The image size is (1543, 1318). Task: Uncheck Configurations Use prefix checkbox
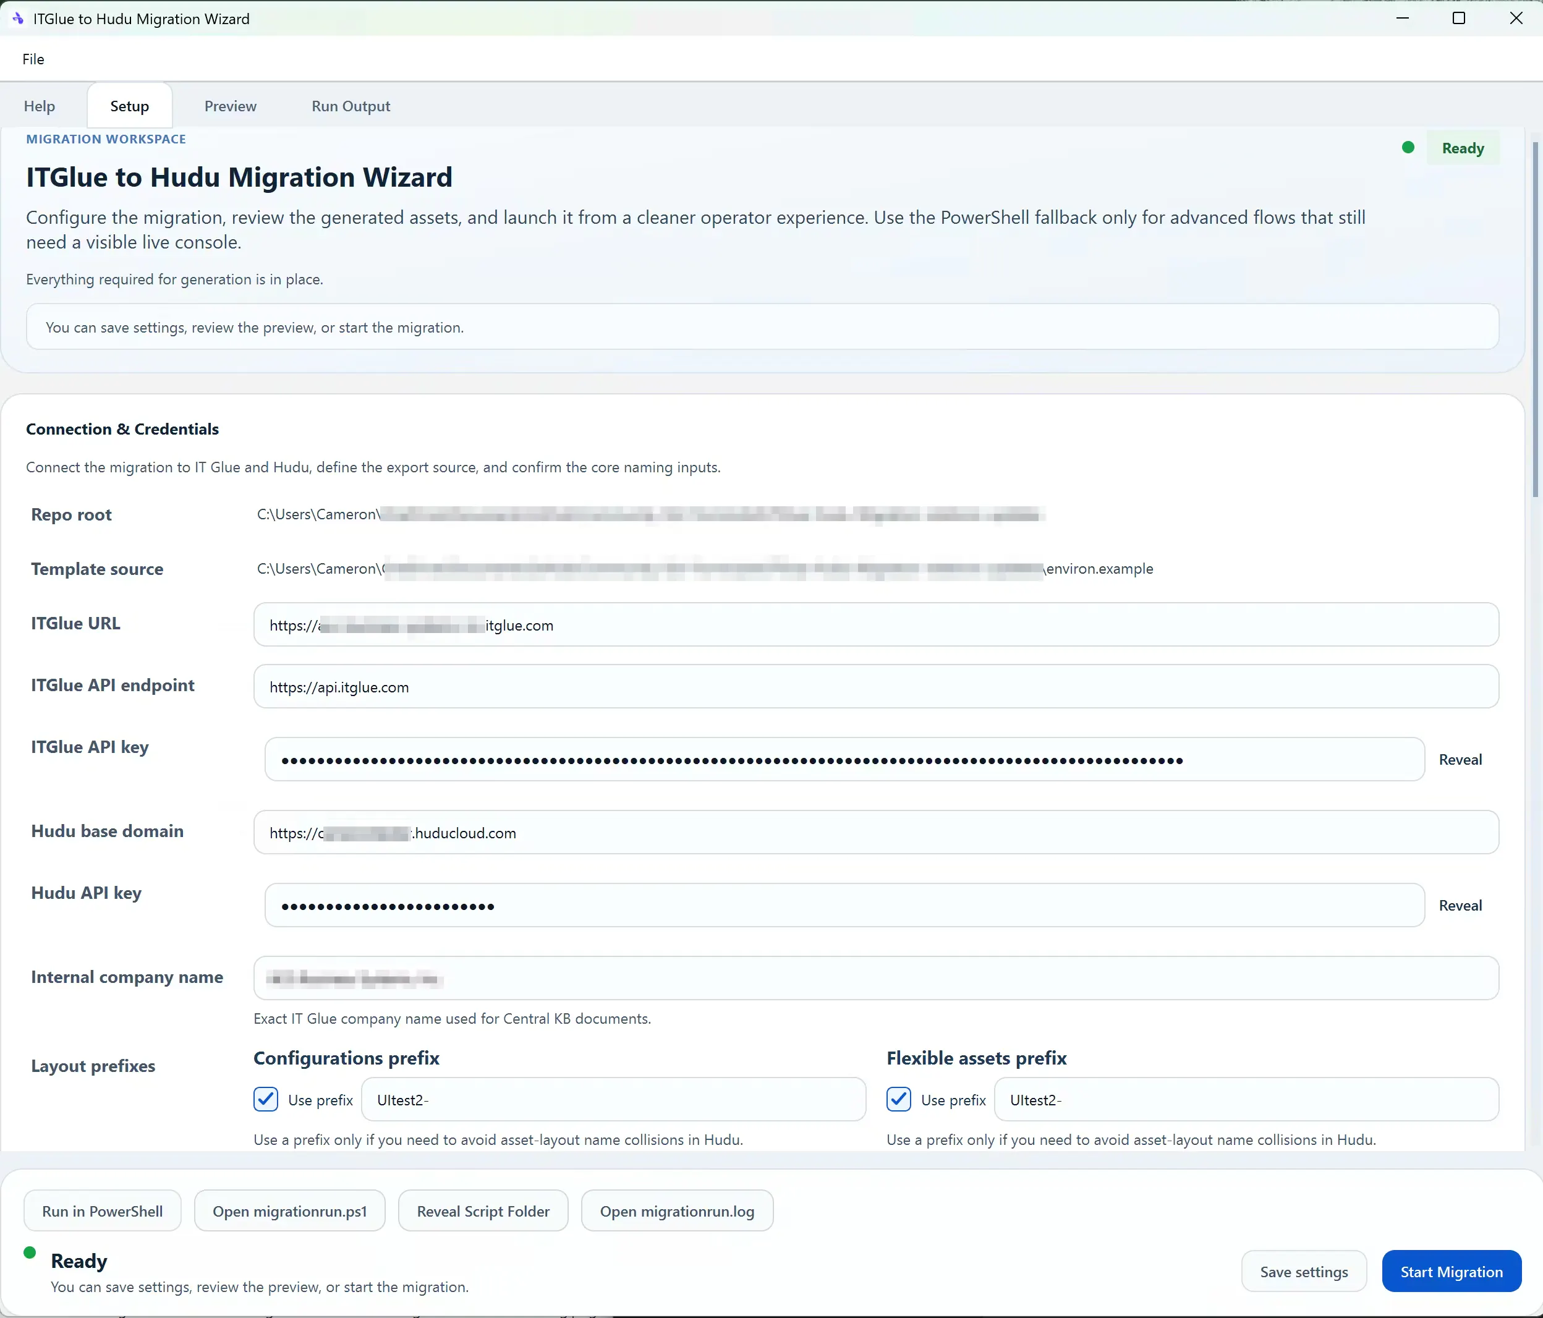click(x=266, y=1099)
